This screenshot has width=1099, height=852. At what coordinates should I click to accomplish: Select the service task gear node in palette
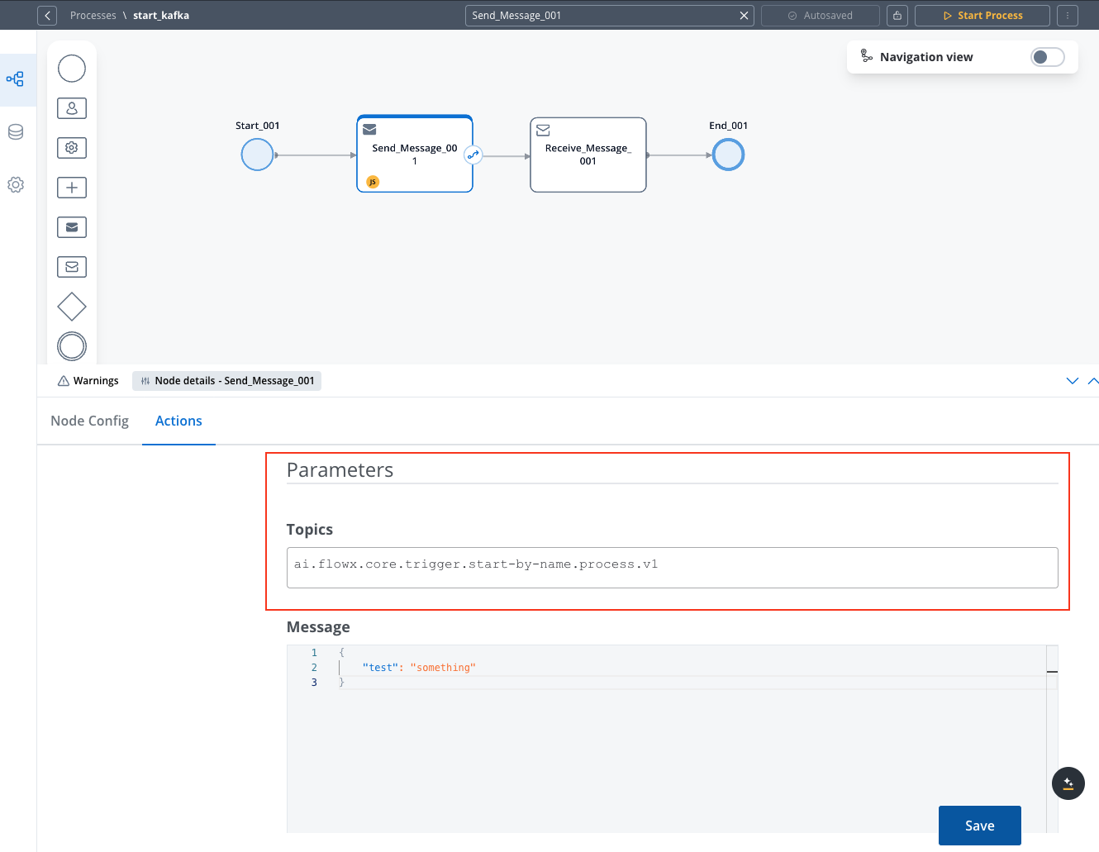(x=72, y=148)
